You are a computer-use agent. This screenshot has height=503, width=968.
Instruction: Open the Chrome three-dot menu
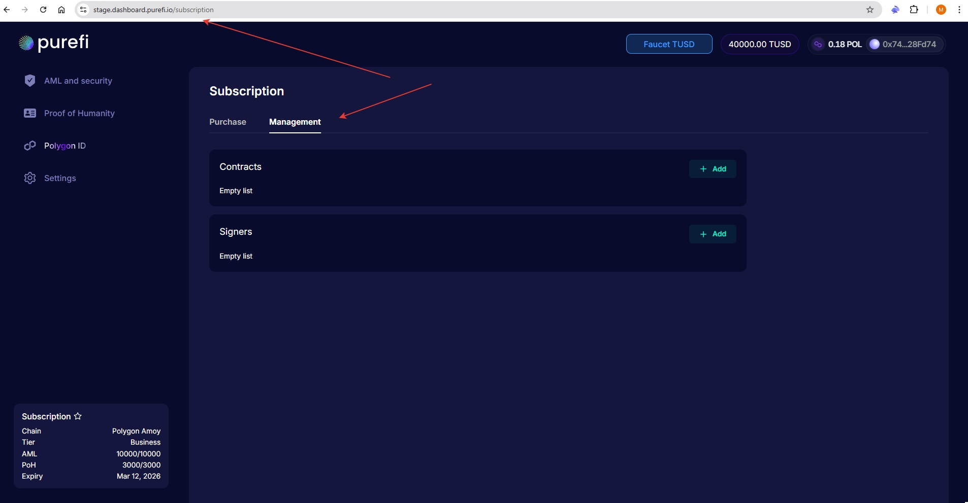click(x=959, y=10)
